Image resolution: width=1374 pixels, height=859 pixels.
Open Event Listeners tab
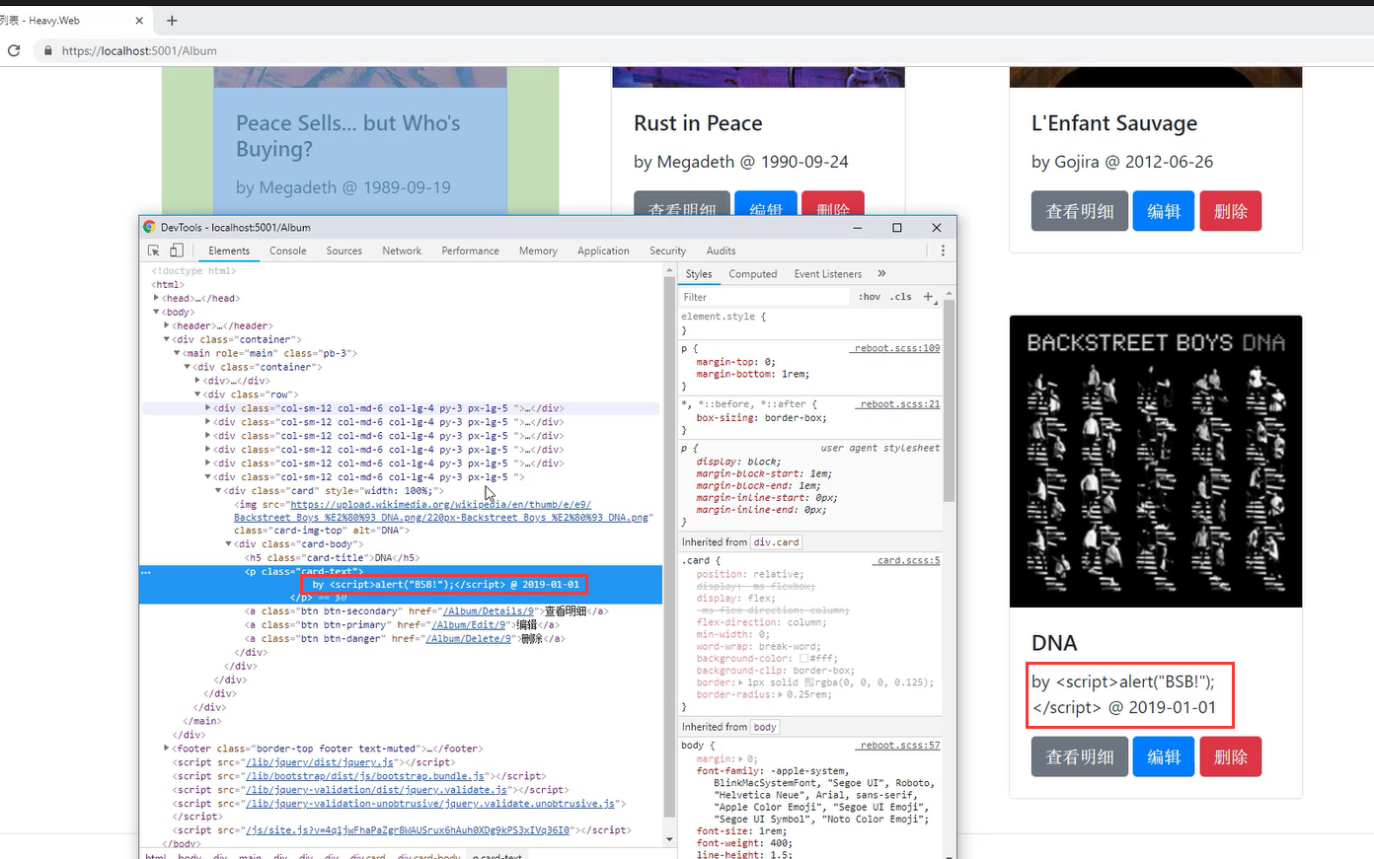(x=827, y=274)
